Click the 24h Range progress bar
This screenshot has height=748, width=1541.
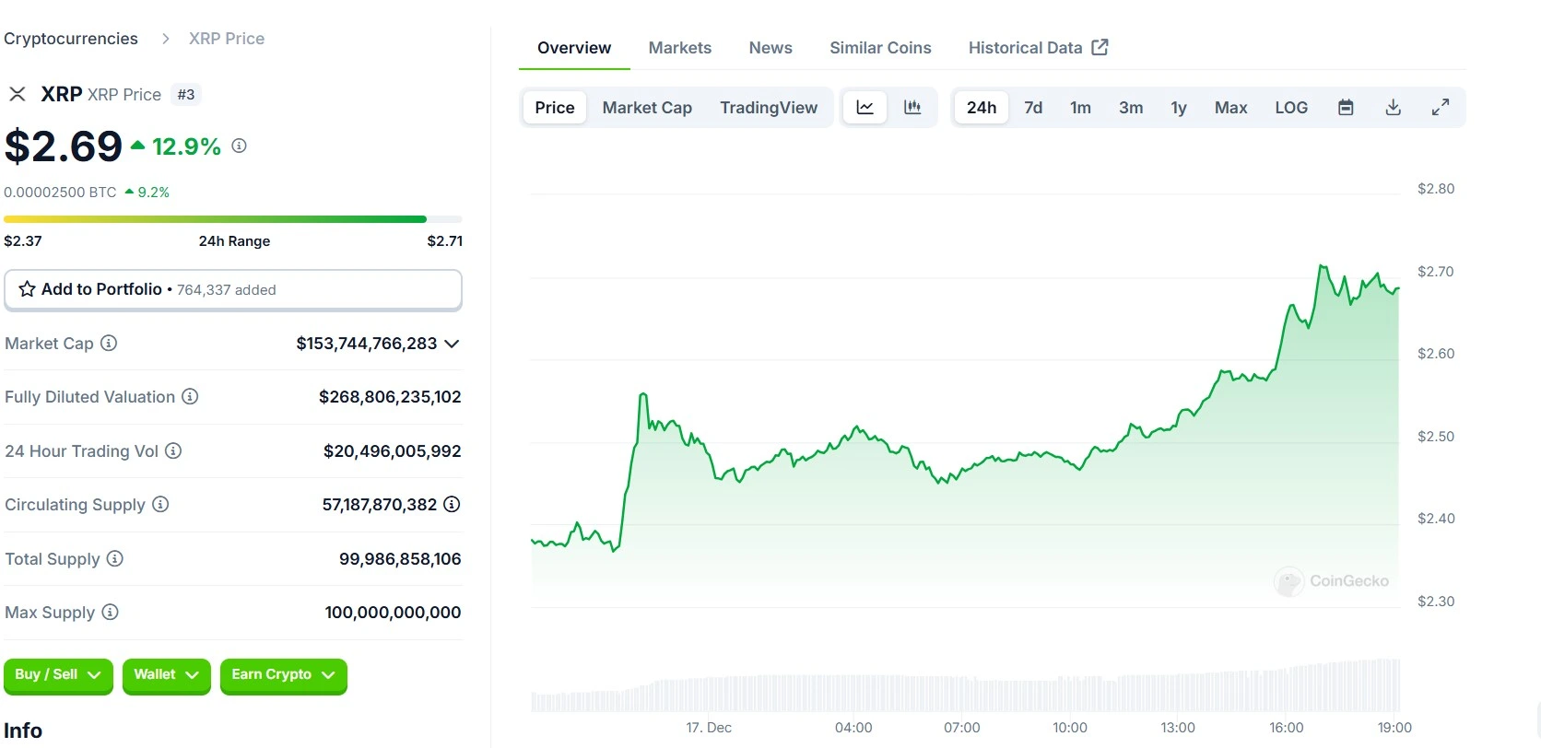(x=233, y=219)
